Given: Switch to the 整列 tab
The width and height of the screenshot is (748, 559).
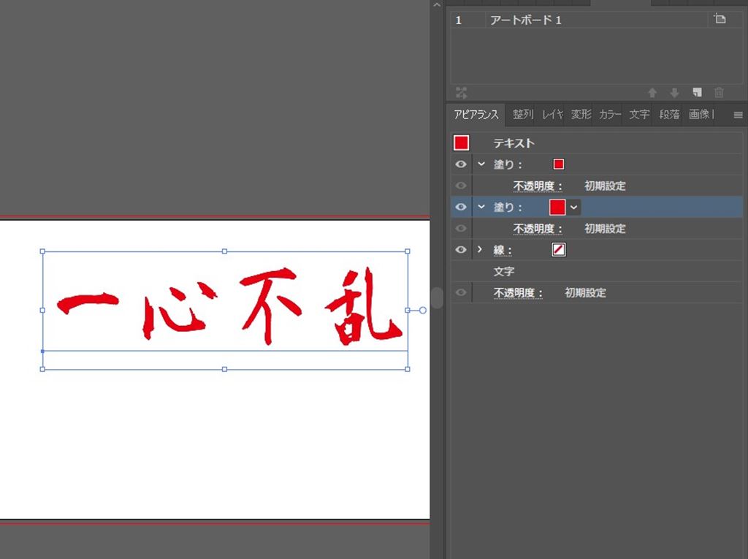Looking at the screenshot, I should (522, 115).
